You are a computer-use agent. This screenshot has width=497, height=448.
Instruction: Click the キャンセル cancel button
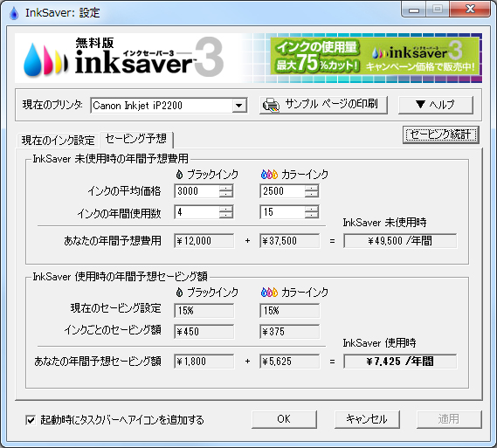(x=367, y=419)
